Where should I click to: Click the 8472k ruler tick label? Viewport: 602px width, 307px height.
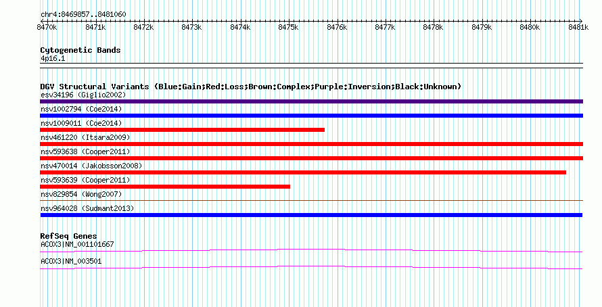coord(143,27)
